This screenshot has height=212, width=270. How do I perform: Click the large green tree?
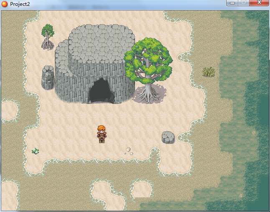148,70
